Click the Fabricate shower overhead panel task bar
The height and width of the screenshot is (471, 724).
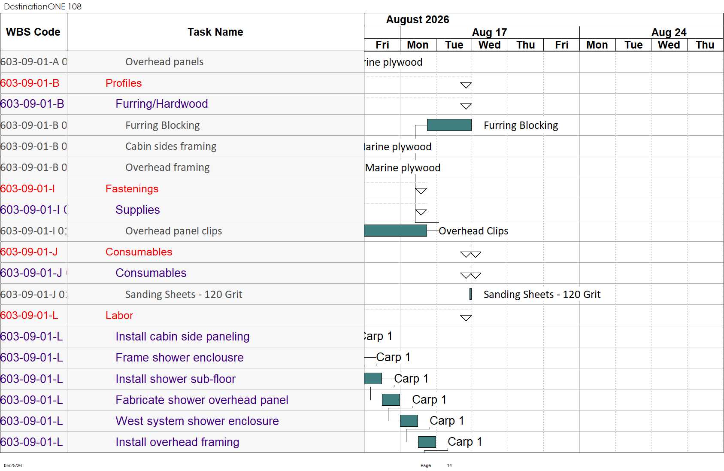click(x=391, y=399)
